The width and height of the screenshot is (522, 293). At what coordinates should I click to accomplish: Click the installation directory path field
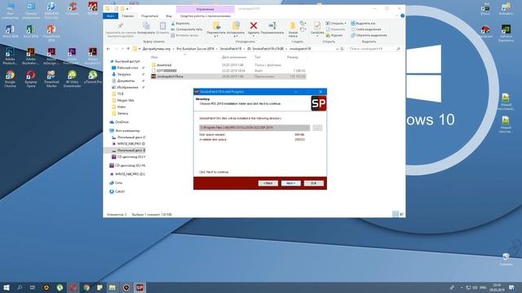click(254, 128)
